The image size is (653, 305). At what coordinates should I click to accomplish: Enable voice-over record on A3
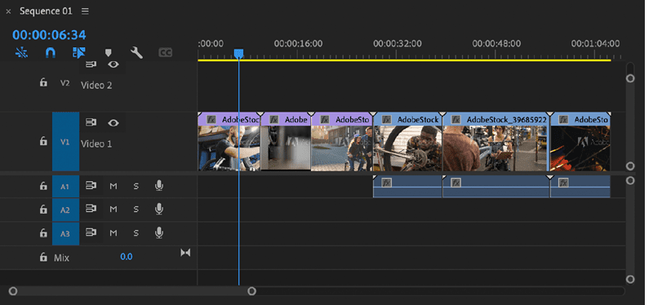pos(158,232)
